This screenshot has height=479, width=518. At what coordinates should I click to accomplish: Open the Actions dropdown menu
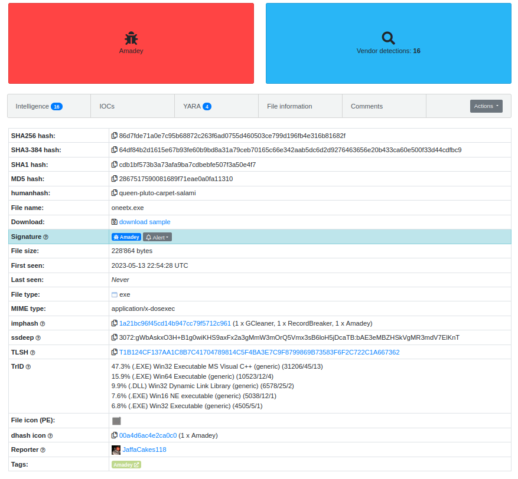point(486,106)
